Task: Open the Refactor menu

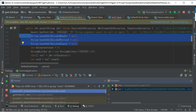Action: [54, 7]
